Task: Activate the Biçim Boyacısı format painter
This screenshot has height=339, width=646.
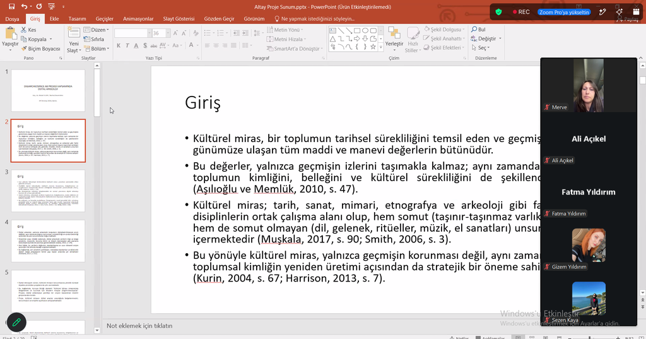Action: pos(40,49)
